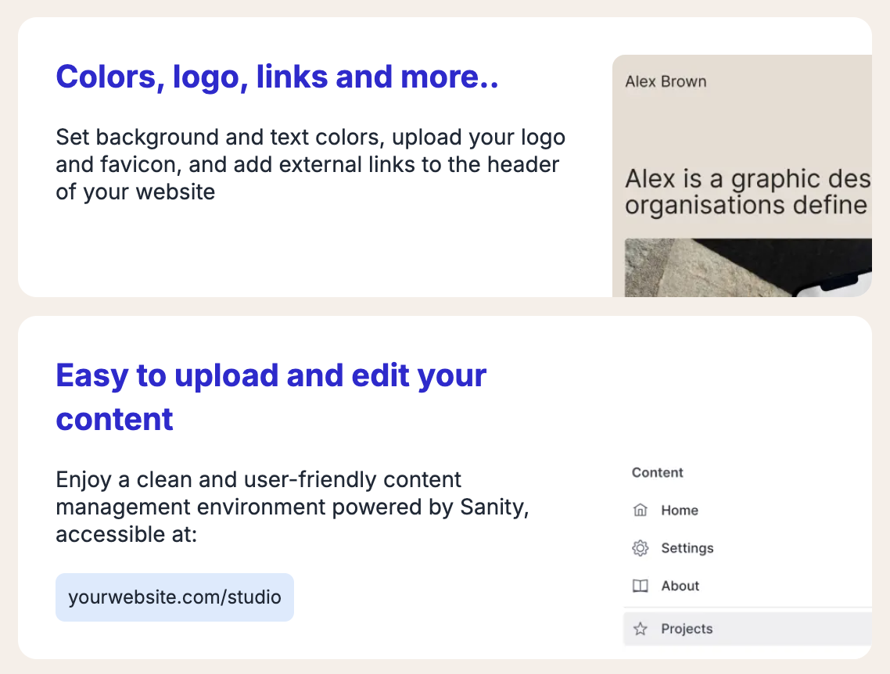This screenshot has width=890, height=674.
Task: Click the Settings gear icon
Action: pyautogui.click(x=640, y=548)
